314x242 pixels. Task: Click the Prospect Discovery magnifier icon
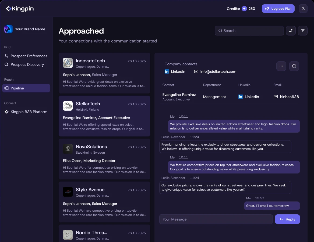point(6,64)
